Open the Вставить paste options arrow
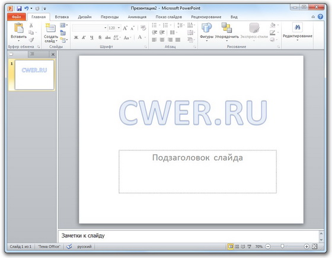Image resolution: width=332 pixels, height=258 pixels. (18, 41)
